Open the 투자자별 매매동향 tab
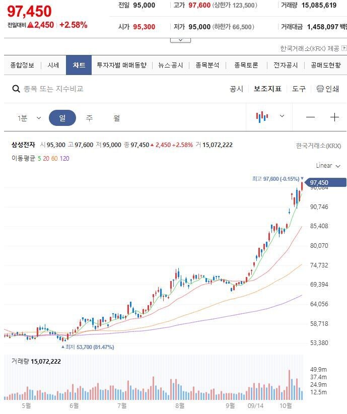 121,65
